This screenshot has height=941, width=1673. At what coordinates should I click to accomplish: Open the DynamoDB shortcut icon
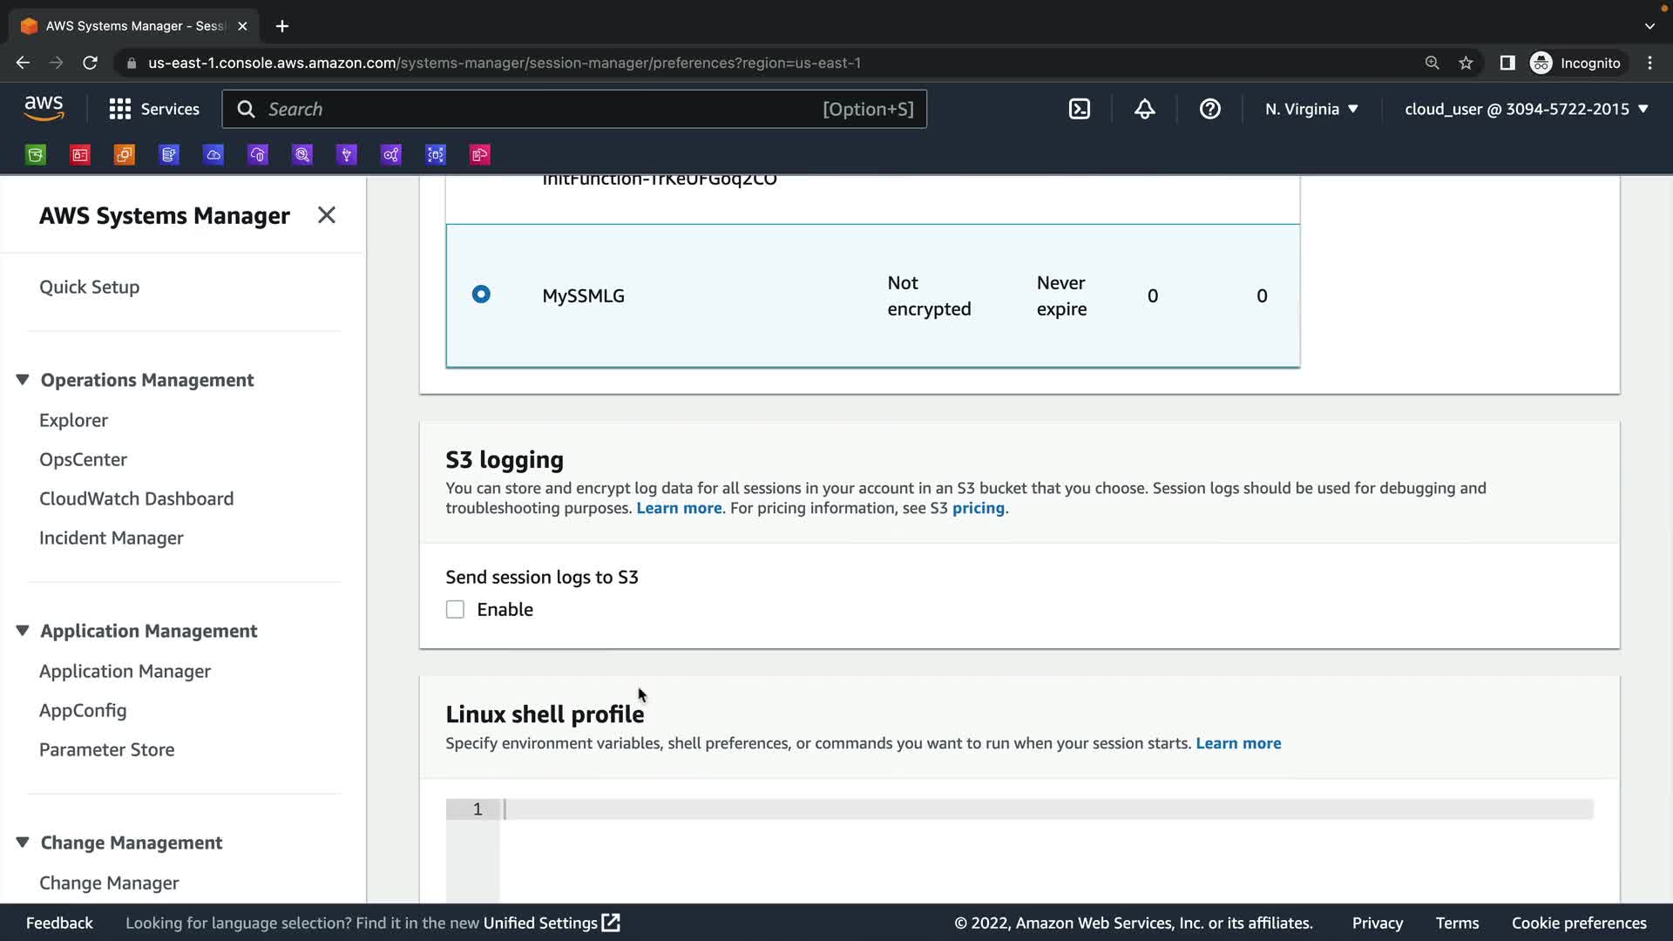tap(169, 155)
